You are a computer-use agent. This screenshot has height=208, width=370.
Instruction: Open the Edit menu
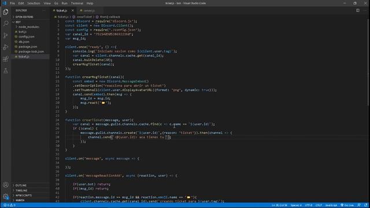coord(21,3)
